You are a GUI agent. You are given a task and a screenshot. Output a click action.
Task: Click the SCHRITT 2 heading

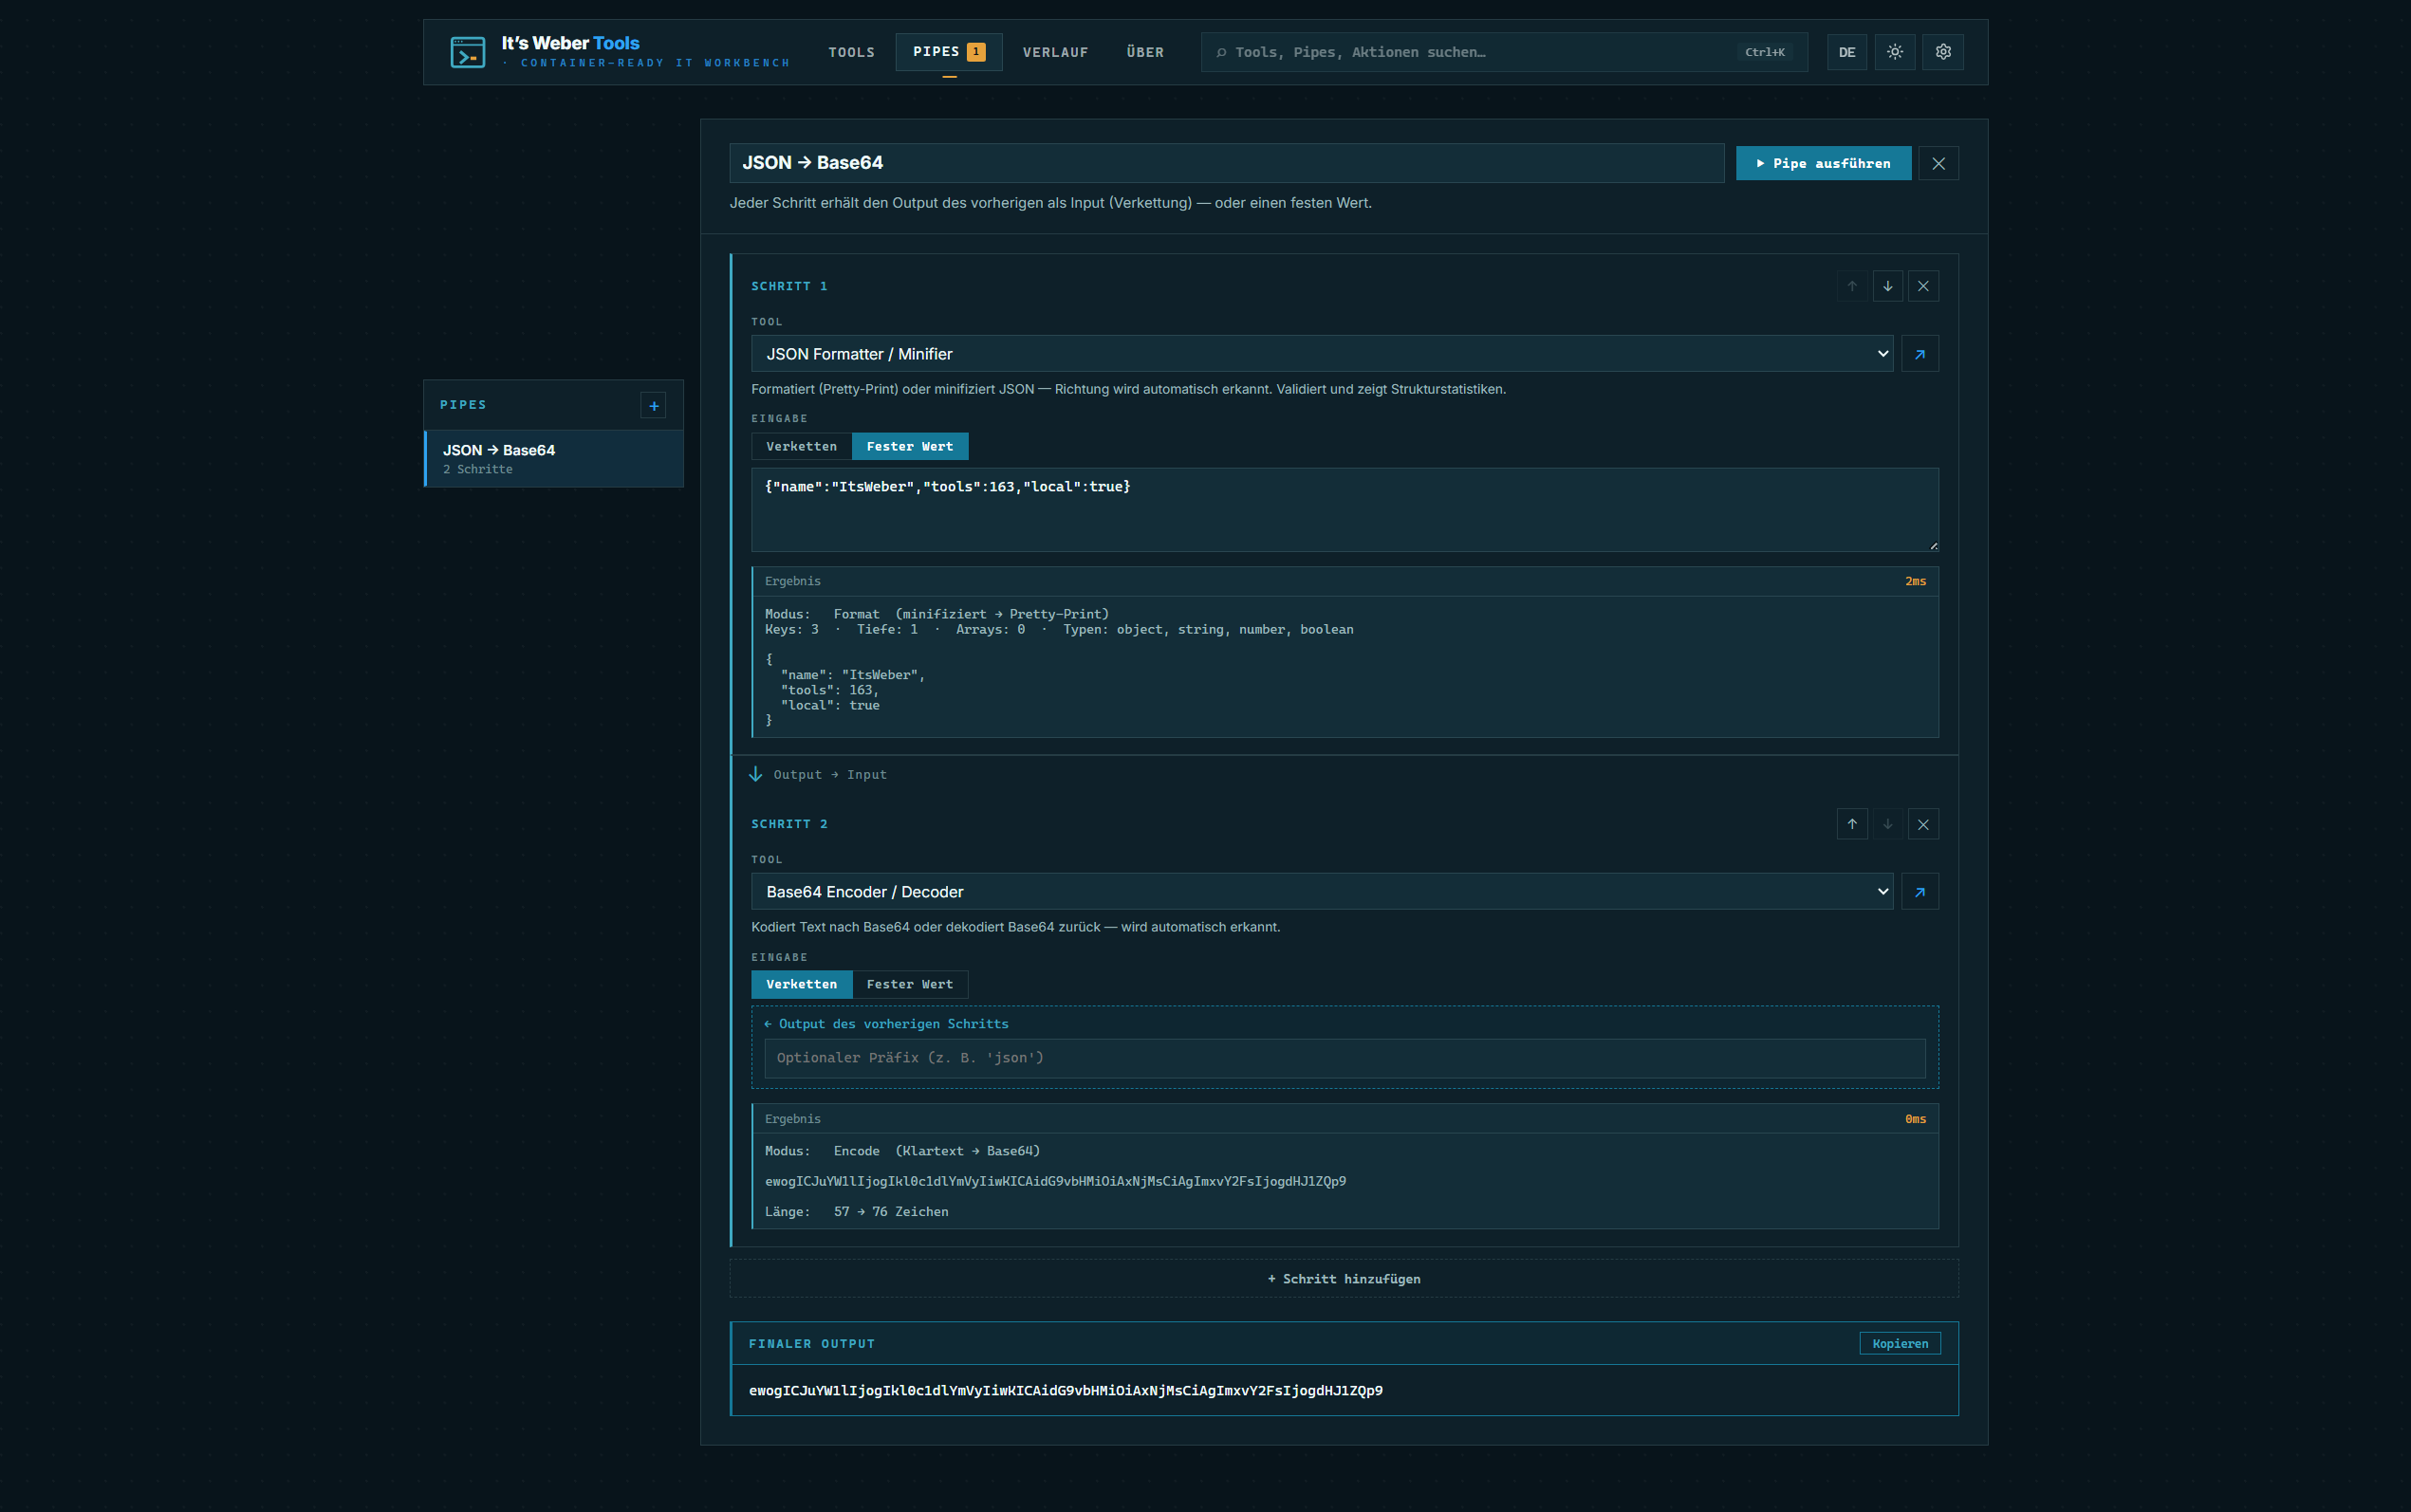click(x=789, y=824)
